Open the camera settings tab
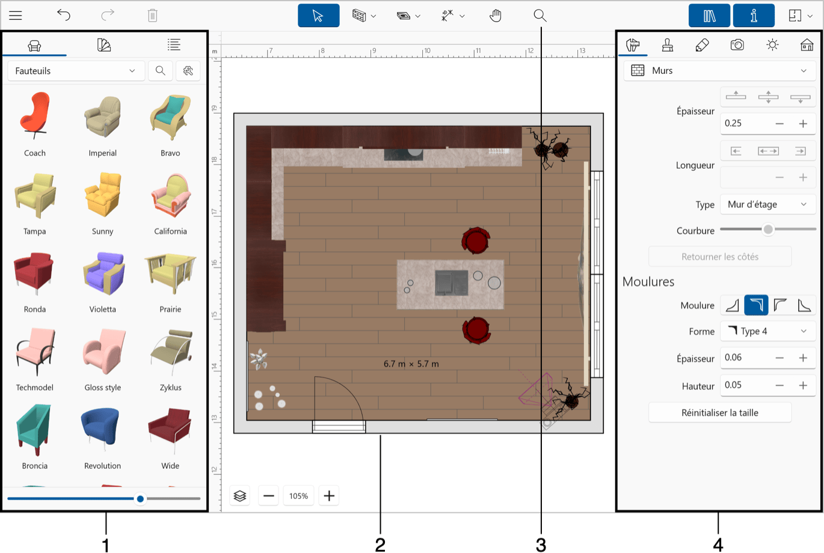This screenshot has width=824, height=553. [737, 45]
